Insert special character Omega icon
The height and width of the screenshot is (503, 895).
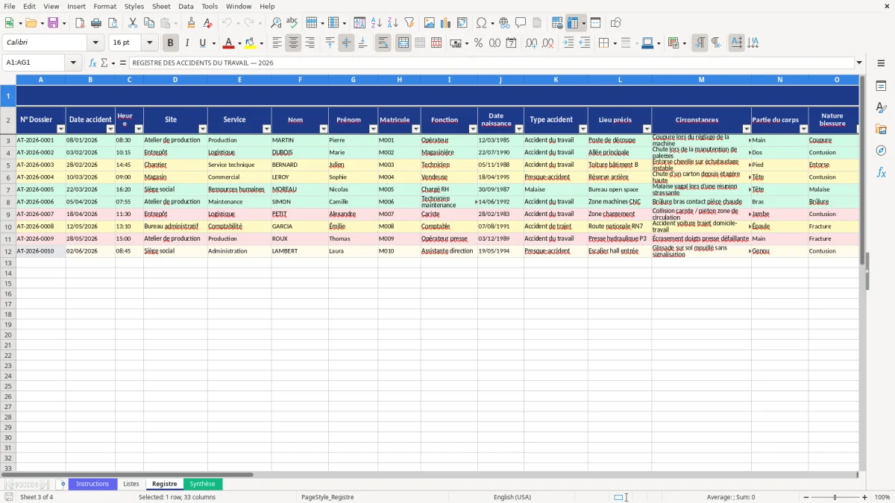(481, 23)
